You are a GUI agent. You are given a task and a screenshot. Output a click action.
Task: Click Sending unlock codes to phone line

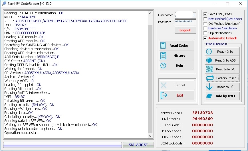[x=33, y=129]
